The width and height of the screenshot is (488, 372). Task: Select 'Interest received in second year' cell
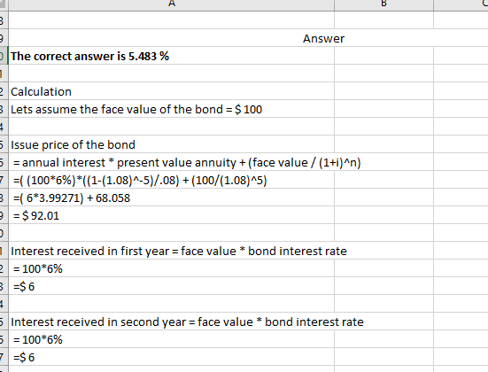tap(172, 322)
